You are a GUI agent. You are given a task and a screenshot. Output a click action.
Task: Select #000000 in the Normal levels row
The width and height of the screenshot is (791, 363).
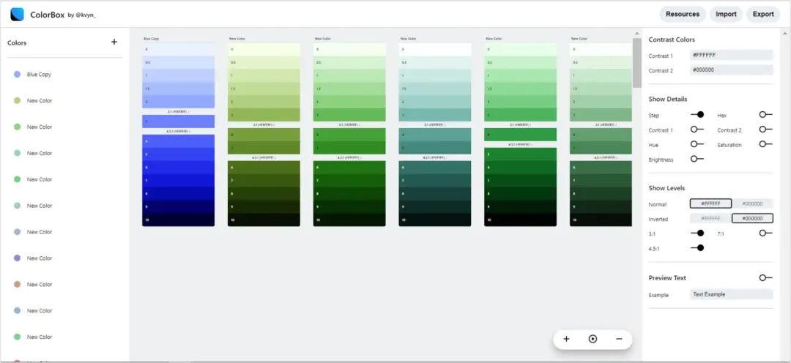tap(752, 203)
